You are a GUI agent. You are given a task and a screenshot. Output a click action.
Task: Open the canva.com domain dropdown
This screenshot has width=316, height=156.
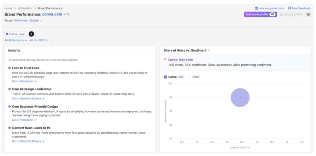[64, 14]
